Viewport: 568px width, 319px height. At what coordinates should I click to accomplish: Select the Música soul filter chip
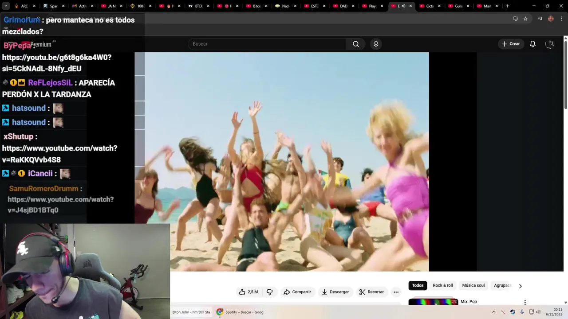[x=473, y=286]
